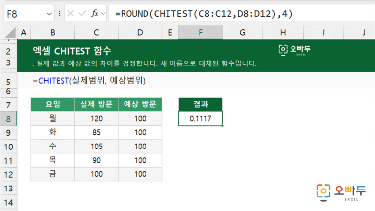The width and height of the screenshot is (375, 211).
Task: Click the select-all triangle corner
Action: (10, 33)
